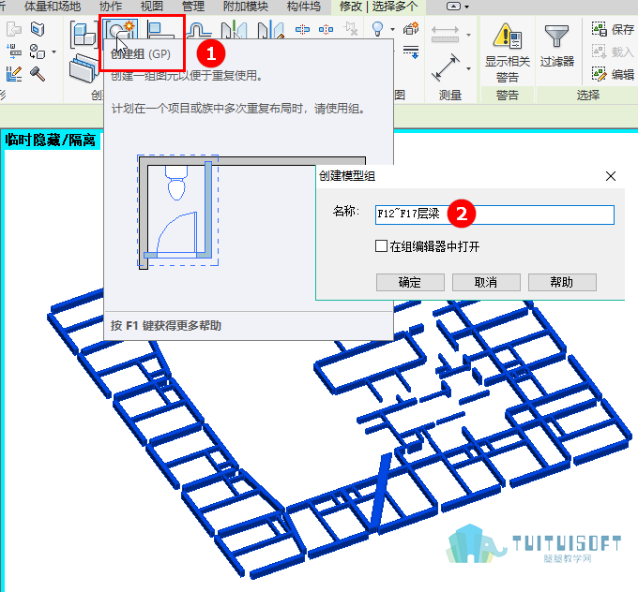Open the Filter funnel tool
The image size is (638, 592).
tap(556, 36)
